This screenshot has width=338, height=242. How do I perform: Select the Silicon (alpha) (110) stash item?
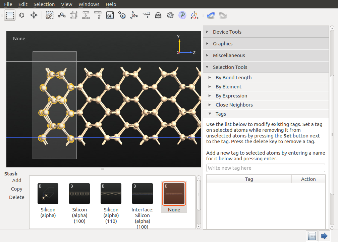tap(111, 203)
